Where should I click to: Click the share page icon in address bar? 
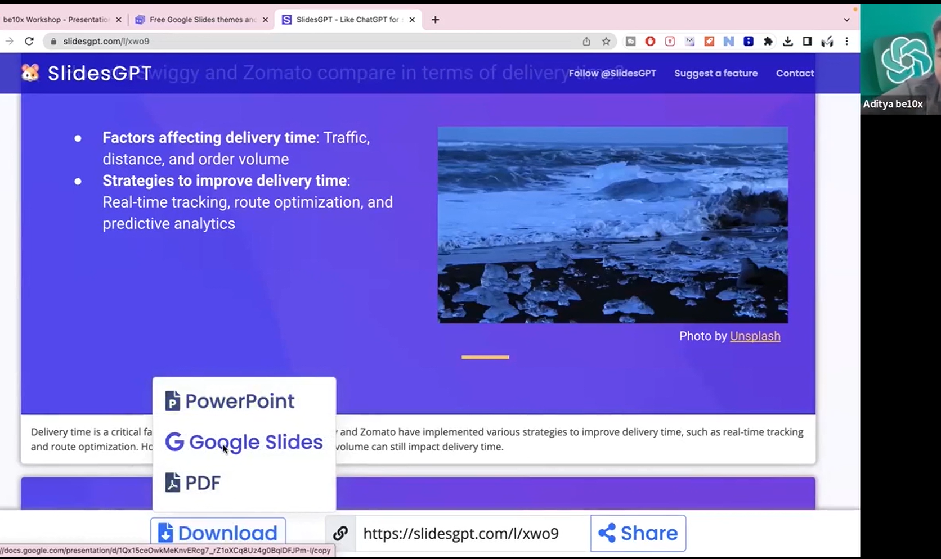(586, 41)
